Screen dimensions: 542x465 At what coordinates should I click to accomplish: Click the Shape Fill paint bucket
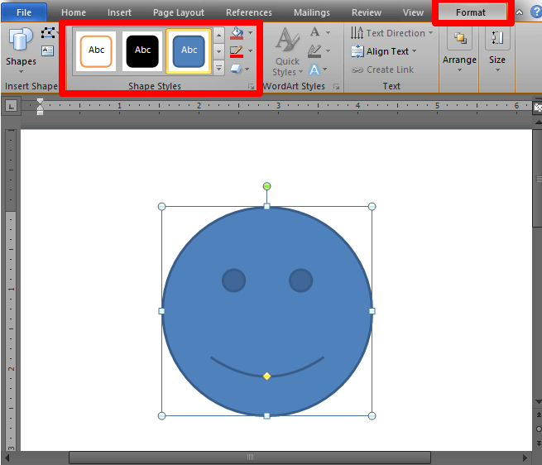point(237,34)
